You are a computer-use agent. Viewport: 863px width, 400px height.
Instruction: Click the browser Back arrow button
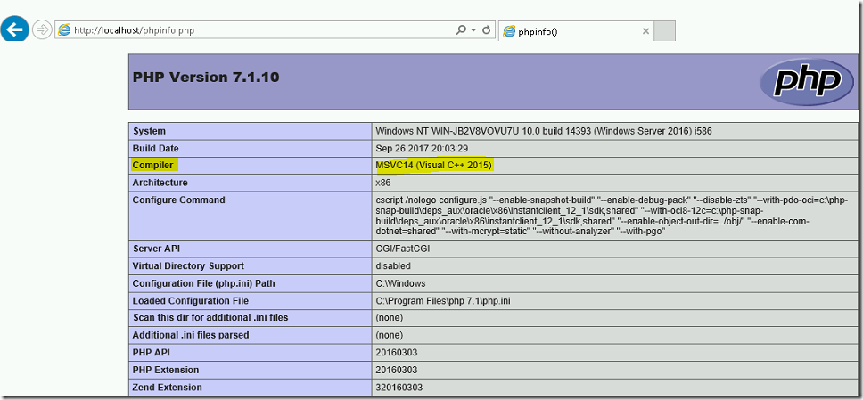coord(15,29)
